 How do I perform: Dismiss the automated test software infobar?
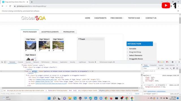tap(178, 11)
